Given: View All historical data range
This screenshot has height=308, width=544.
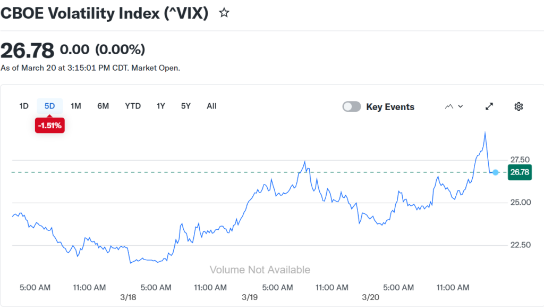Looking at the screenshot, I should 211,106.
